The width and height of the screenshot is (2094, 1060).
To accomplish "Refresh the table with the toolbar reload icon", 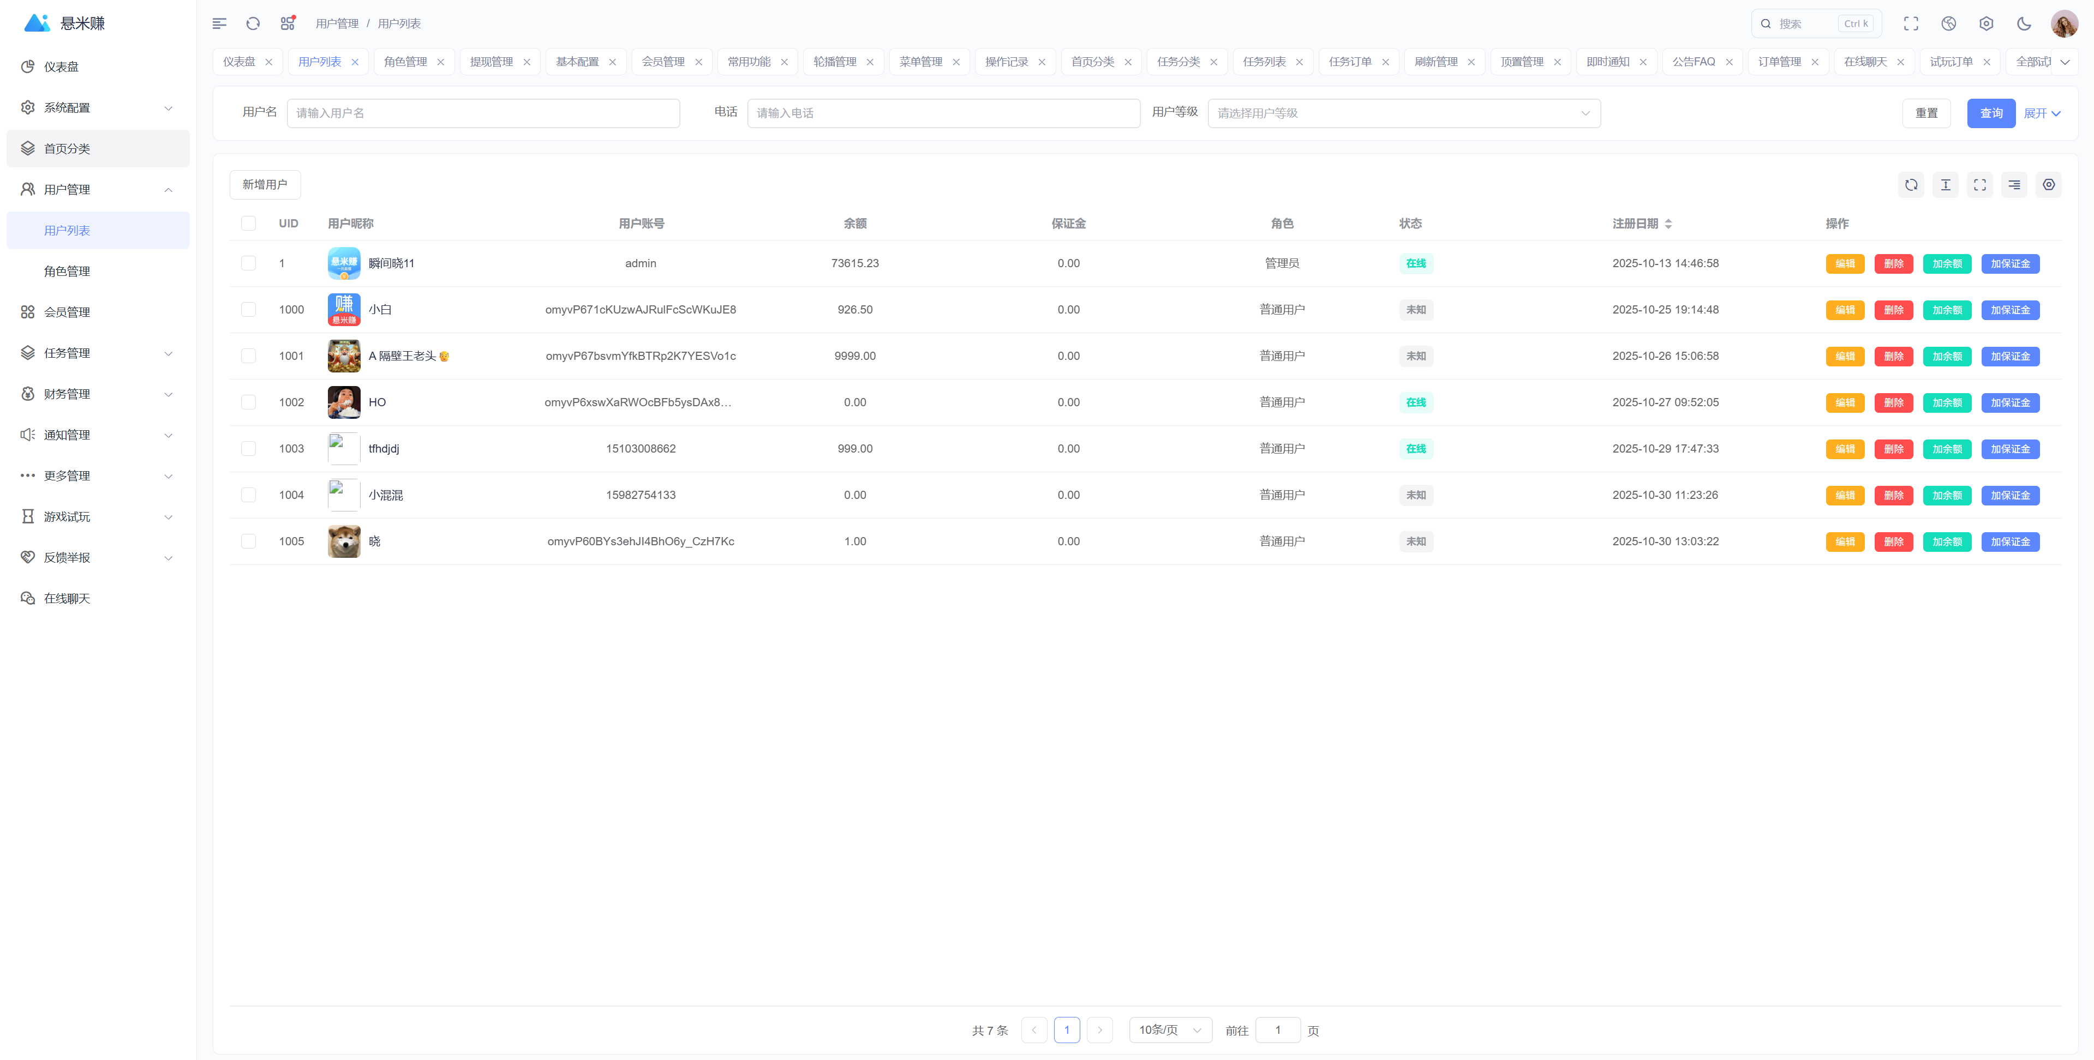I will [x=1911, y=185].
